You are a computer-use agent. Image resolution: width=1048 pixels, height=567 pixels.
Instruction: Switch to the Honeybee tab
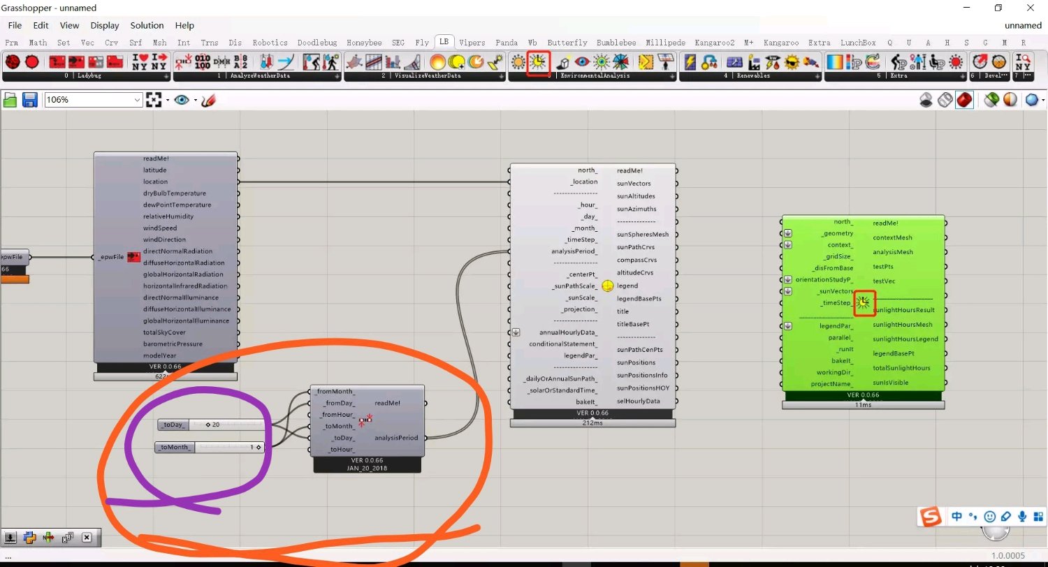365,43
